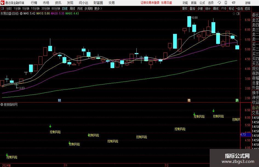Click the 3.03 low price label
This screenshot has height=167, width=259.
pos(22,88)
